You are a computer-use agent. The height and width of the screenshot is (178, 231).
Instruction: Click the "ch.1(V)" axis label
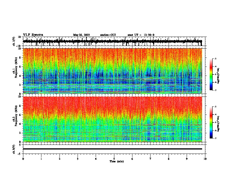pyautogui.click(x=14, y=41)
